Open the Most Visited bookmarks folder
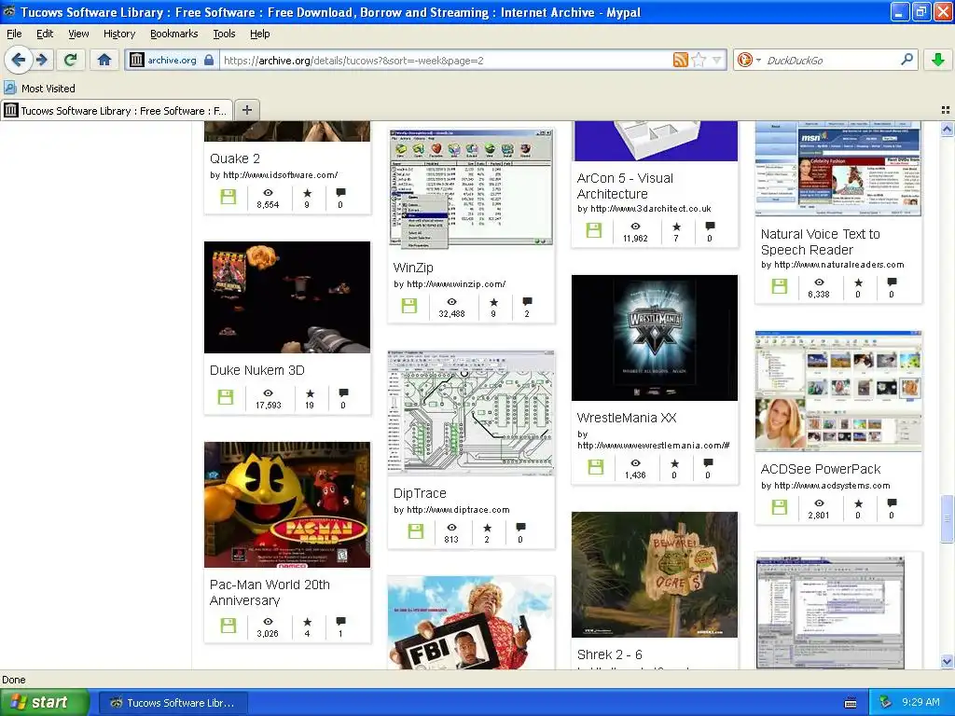Viewport: 955px width, 716px height. [40, 89]
